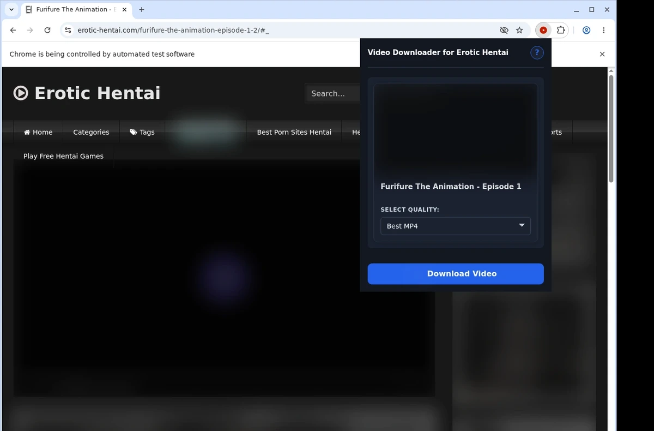Maximize the Chrome window

click(592, 10)
